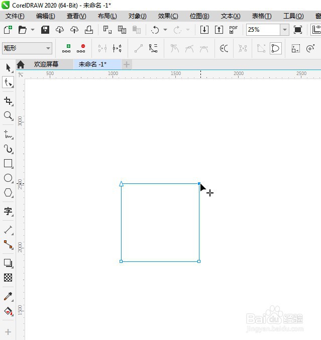Click the Cut icon
The width and height of the screenshot is (321, 340).
point(108,30)
